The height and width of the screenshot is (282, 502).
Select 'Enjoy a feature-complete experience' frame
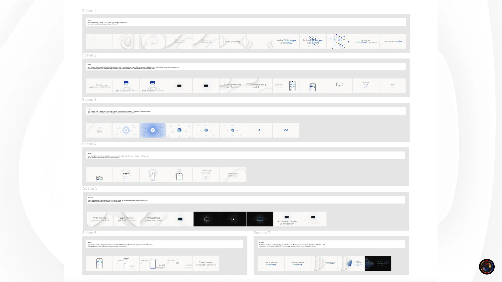[x=206, y=263]
